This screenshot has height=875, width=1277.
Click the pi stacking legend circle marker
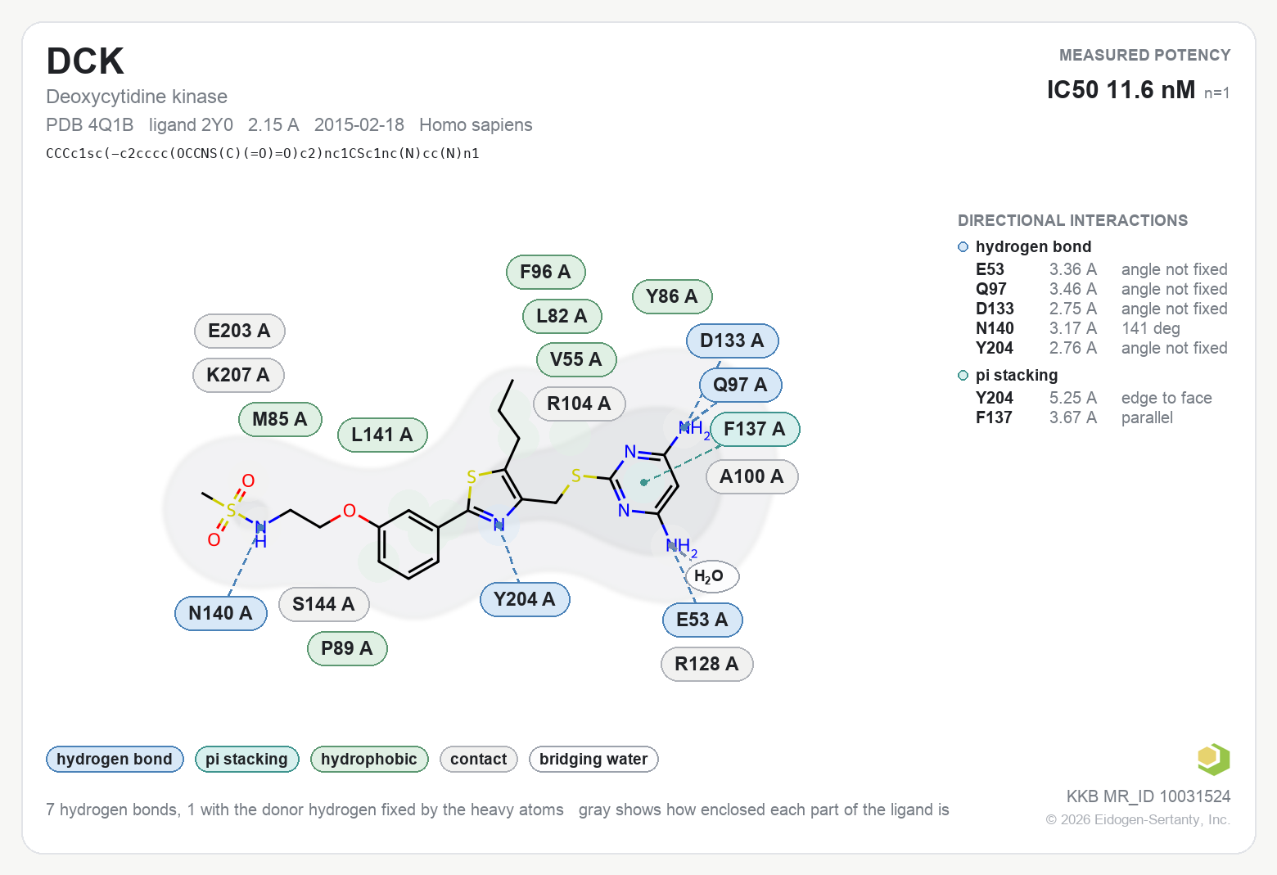point(963,376)
